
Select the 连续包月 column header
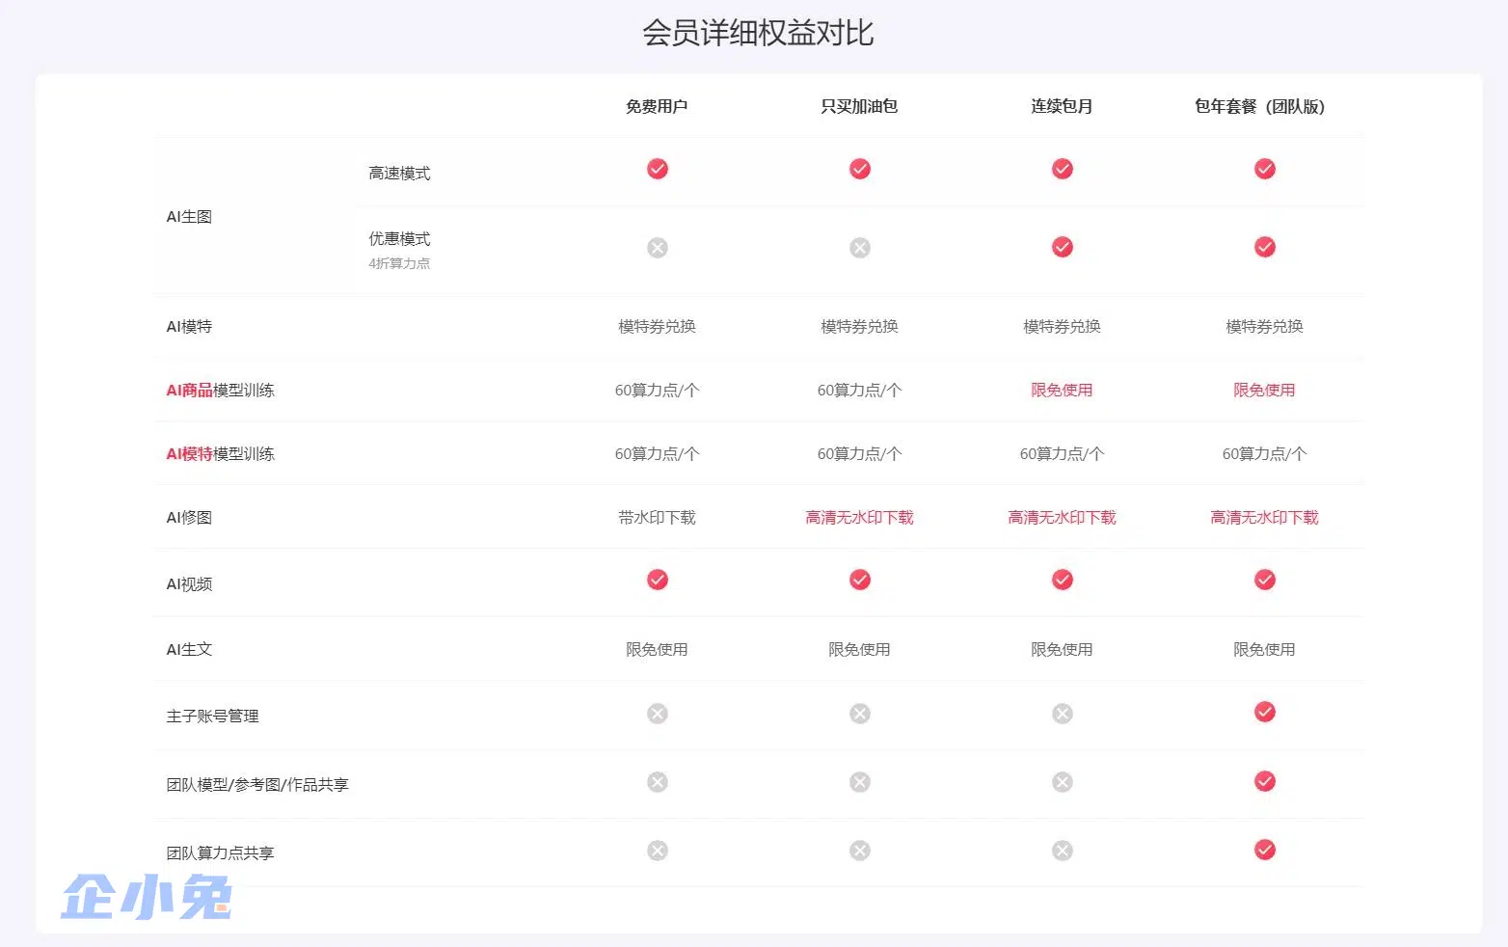tap(1062, 106)
